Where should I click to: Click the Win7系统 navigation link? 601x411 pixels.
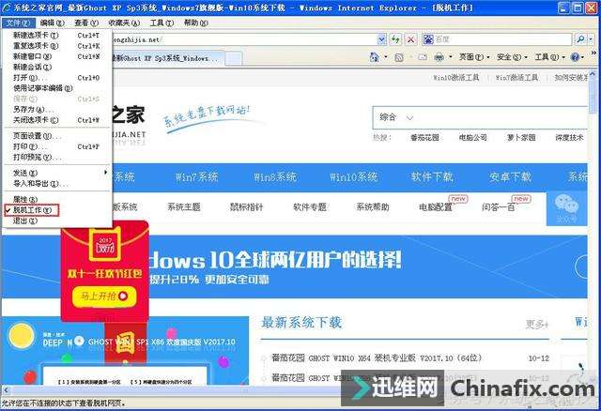point(196,177)
